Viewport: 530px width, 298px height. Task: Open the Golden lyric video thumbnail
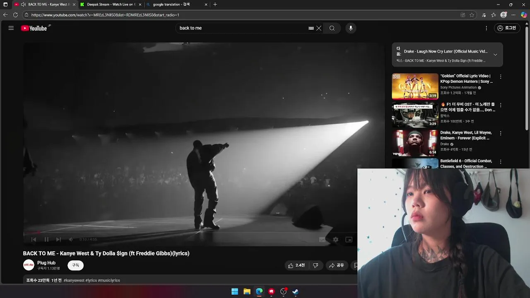tap(415, 87)
